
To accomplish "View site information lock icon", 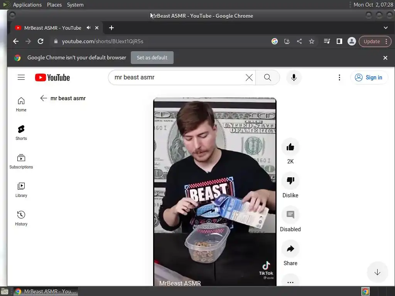I will (x=56, y=41).
